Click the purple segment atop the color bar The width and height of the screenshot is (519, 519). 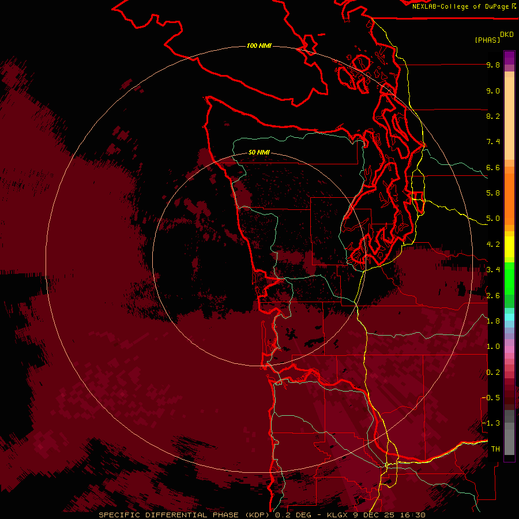(509, 58)
